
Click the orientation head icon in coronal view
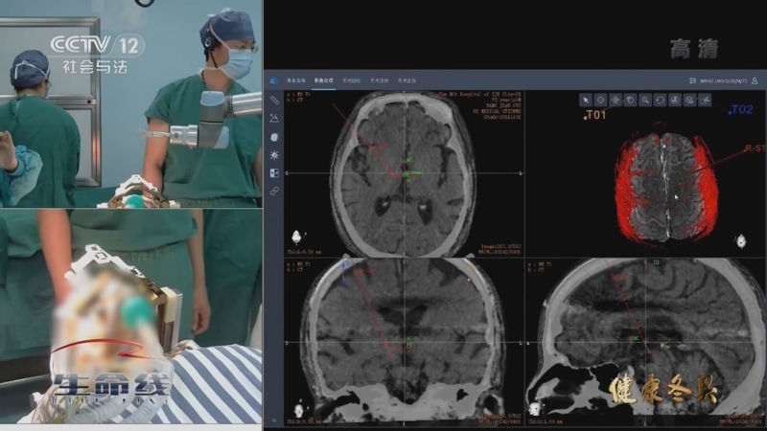pyautogui.click(x=299, y=410)
